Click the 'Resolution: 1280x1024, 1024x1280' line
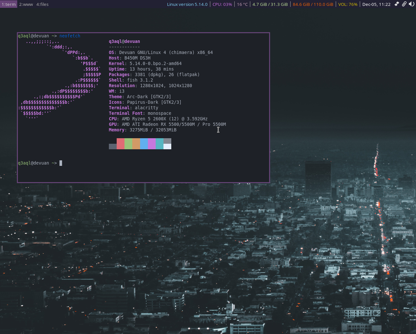Viewport: 416px width, 334px height. click(150, 86)
